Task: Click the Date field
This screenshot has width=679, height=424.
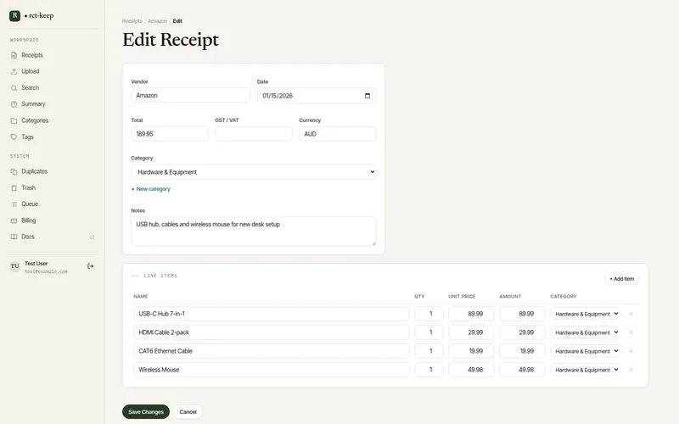Action: point(317,96)
